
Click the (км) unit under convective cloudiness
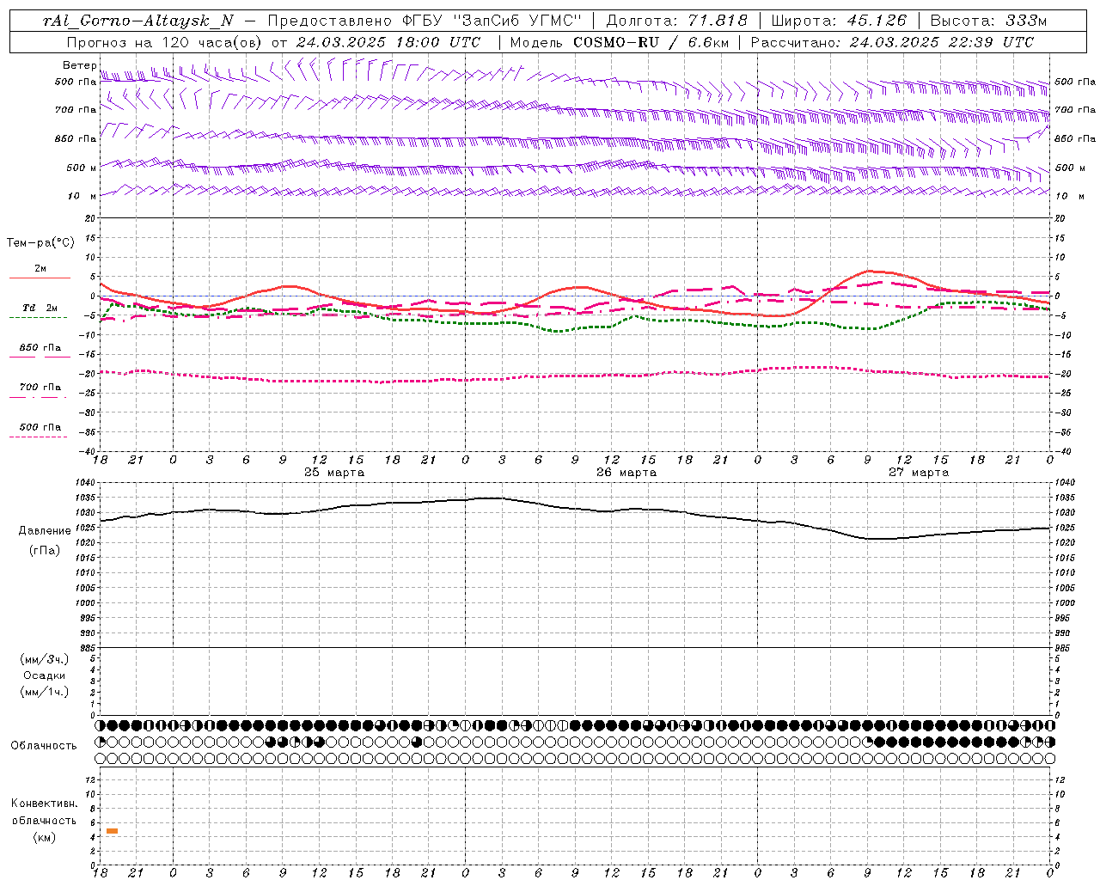(x=45, y=837)
